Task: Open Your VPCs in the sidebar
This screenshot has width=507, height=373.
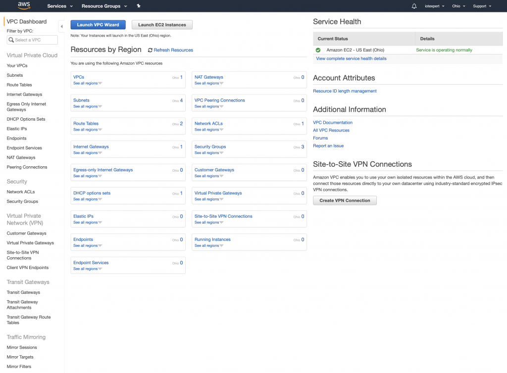Action: point(17,66)
